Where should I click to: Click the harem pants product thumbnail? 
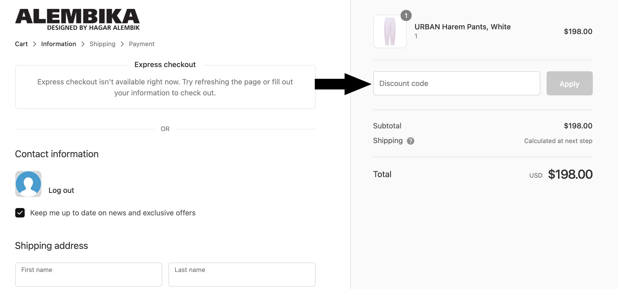click(x=390, y=31)
